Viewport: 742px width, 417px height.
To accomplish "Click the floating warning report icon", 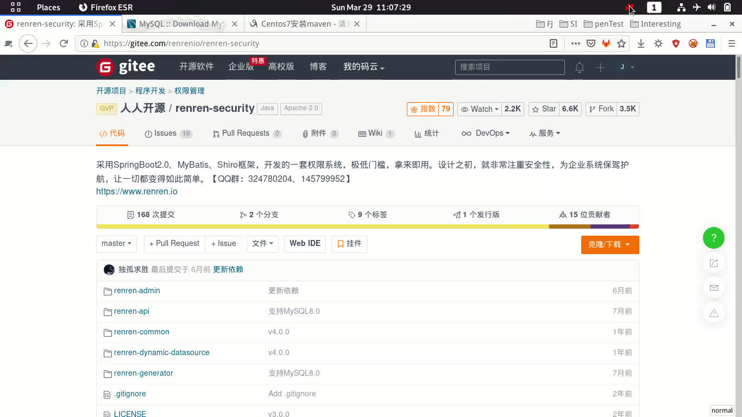I will (714, 313).
